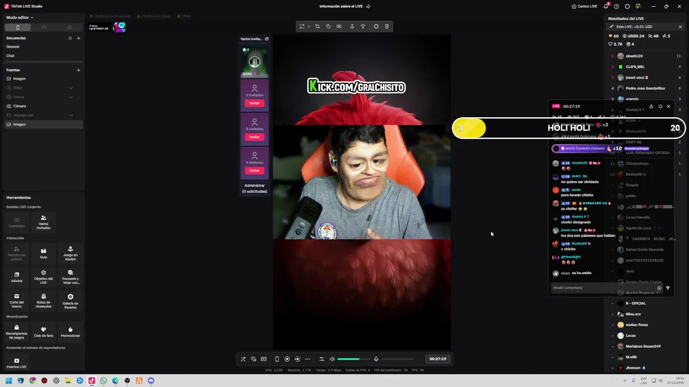The height and width of the screenshot is (387, 689).
Task: Open the audio mixer settings icon
Action: coord(322,359)
